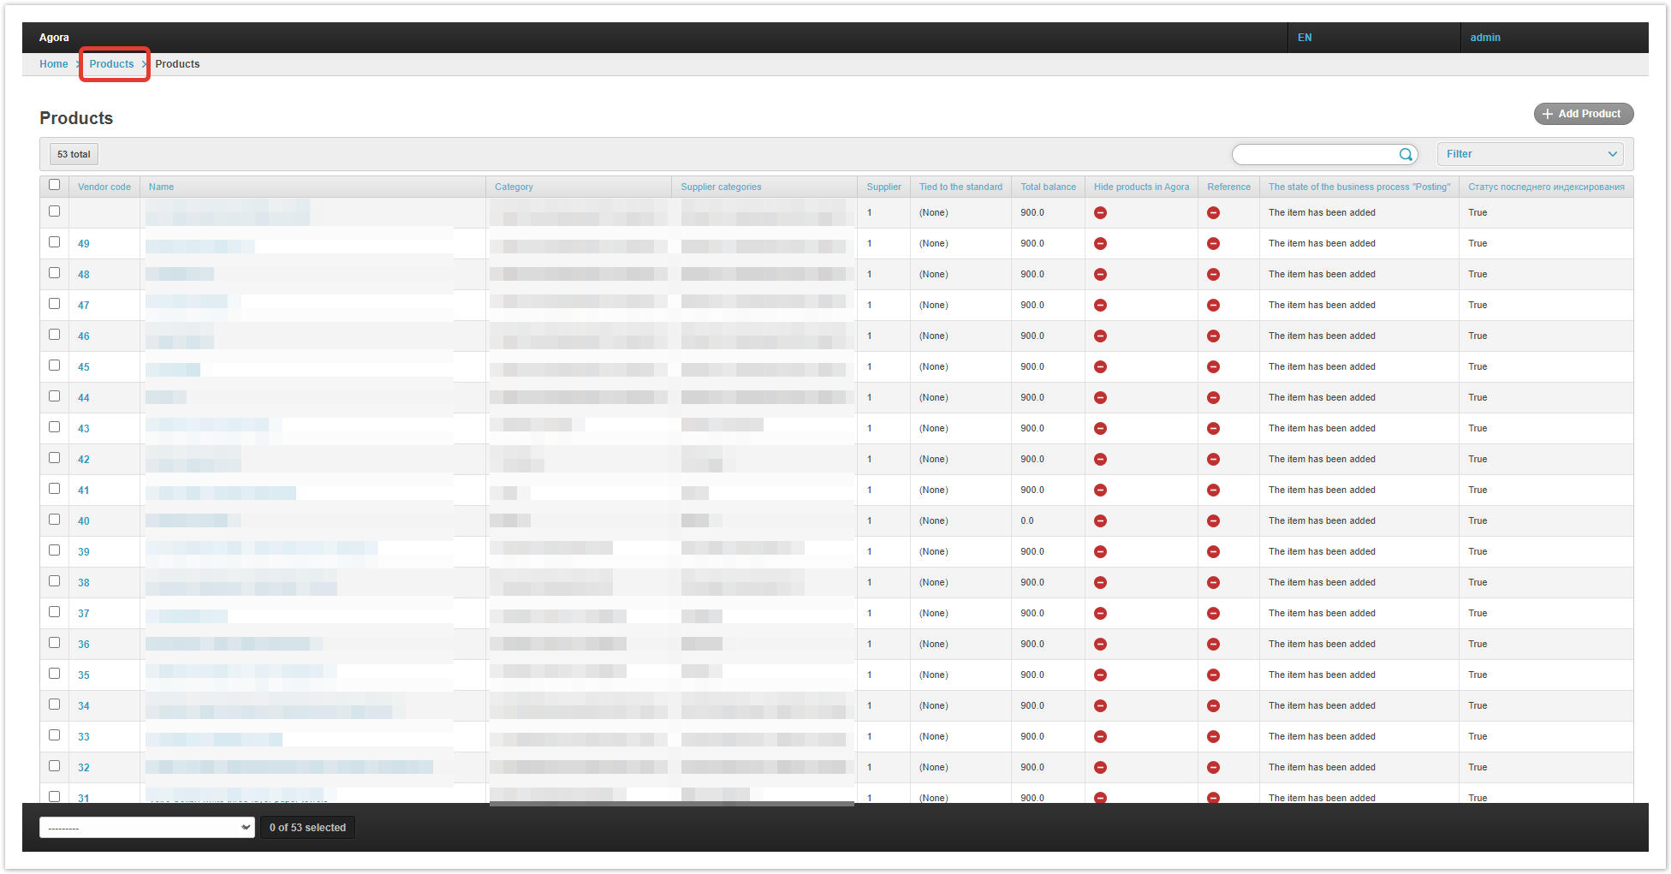Click the plus icon on Add Product

point(1547,114)
